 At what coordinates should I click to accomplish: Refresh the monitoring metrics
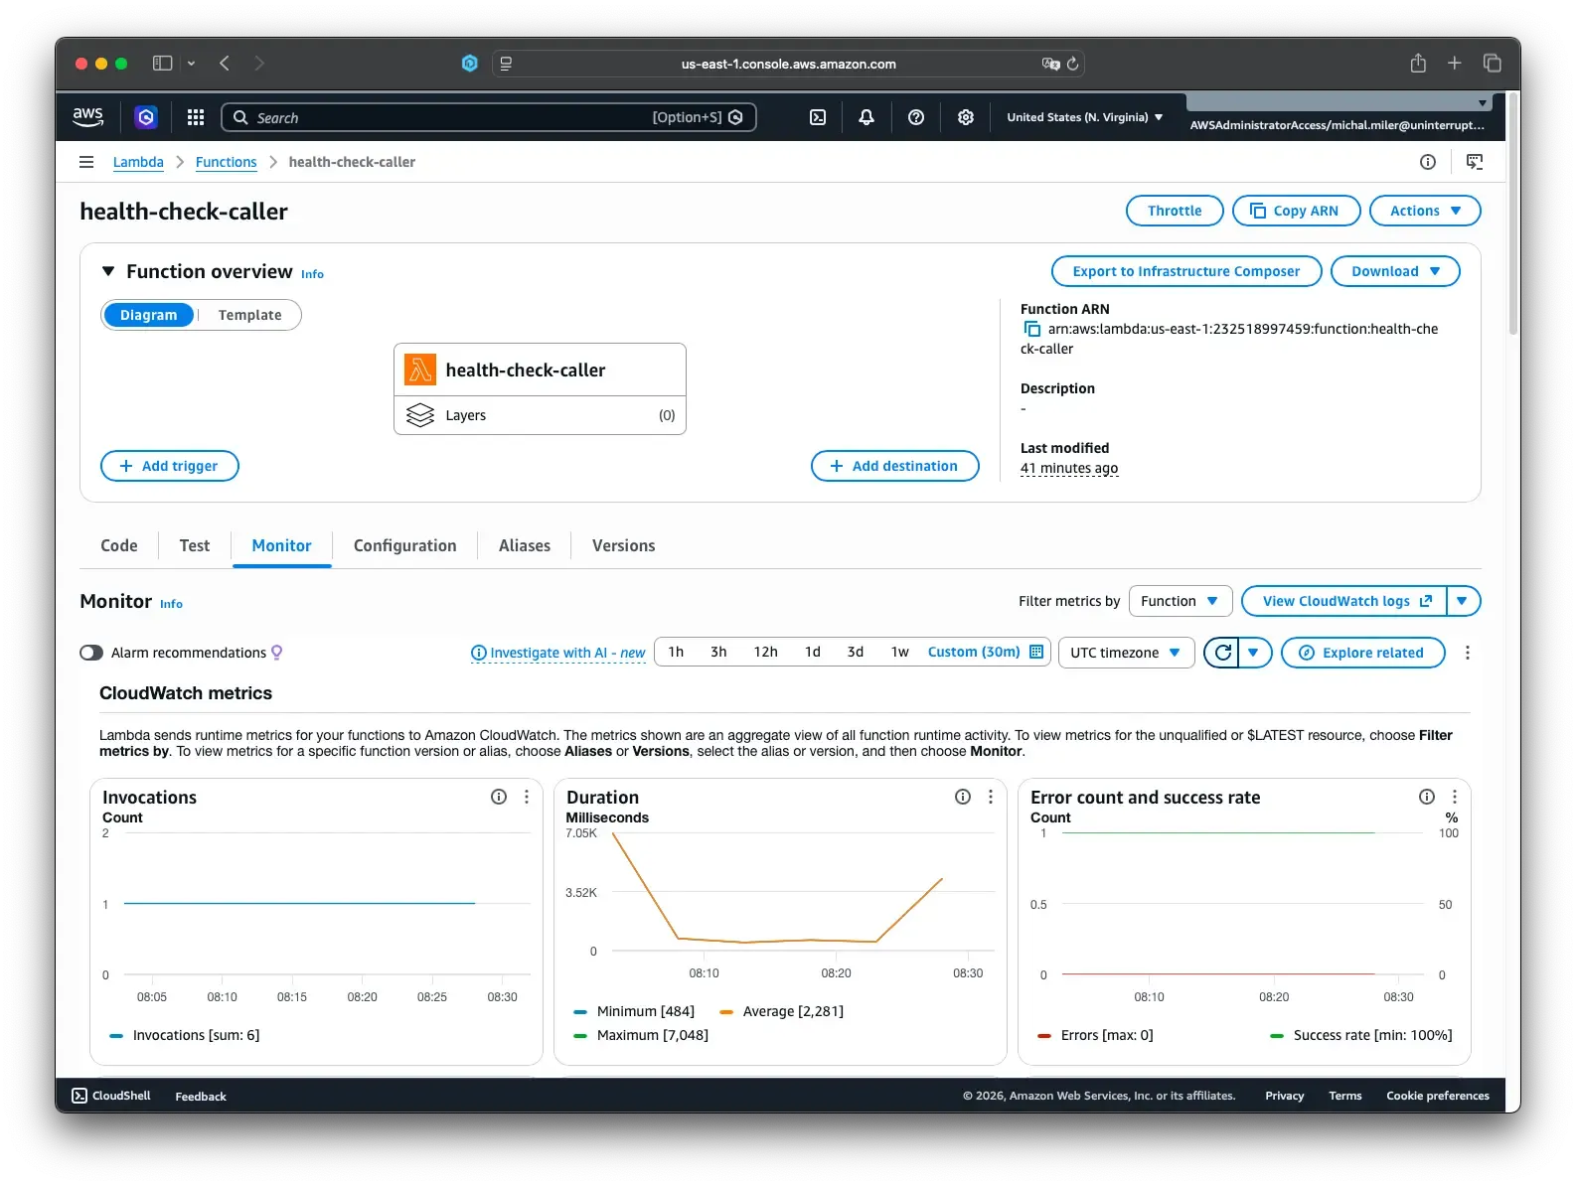[x=1222, y=653]
